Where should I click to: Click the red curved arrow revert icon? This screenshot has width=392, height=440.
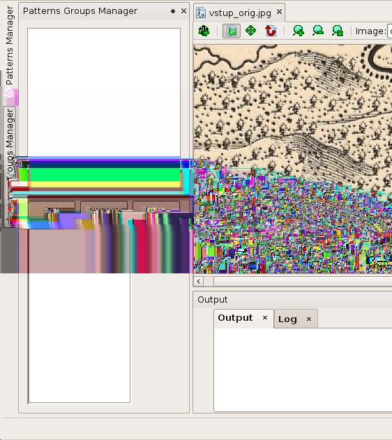271,31
